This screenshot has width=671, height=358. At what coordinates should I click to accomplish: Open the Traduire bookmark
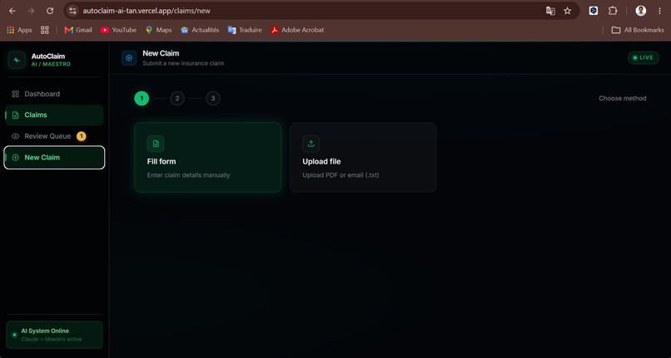[245, 30]
